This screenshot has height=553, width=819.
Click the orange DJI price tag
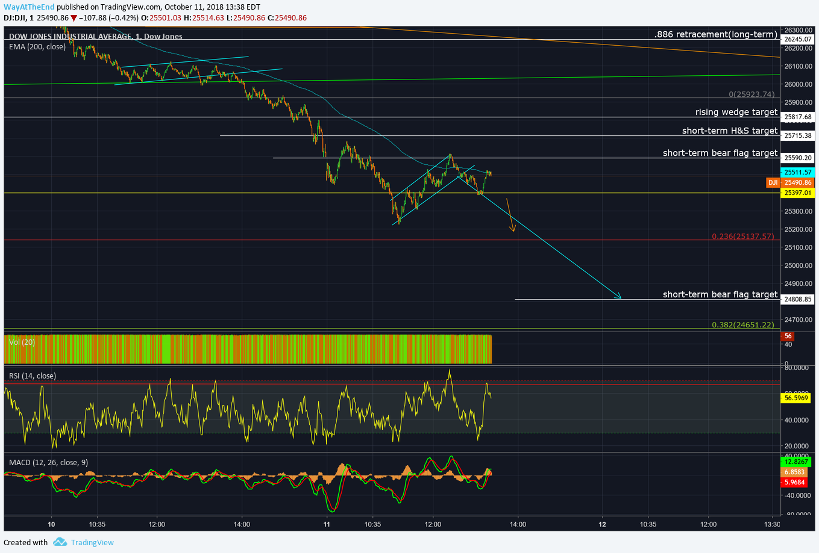(773, 182)
